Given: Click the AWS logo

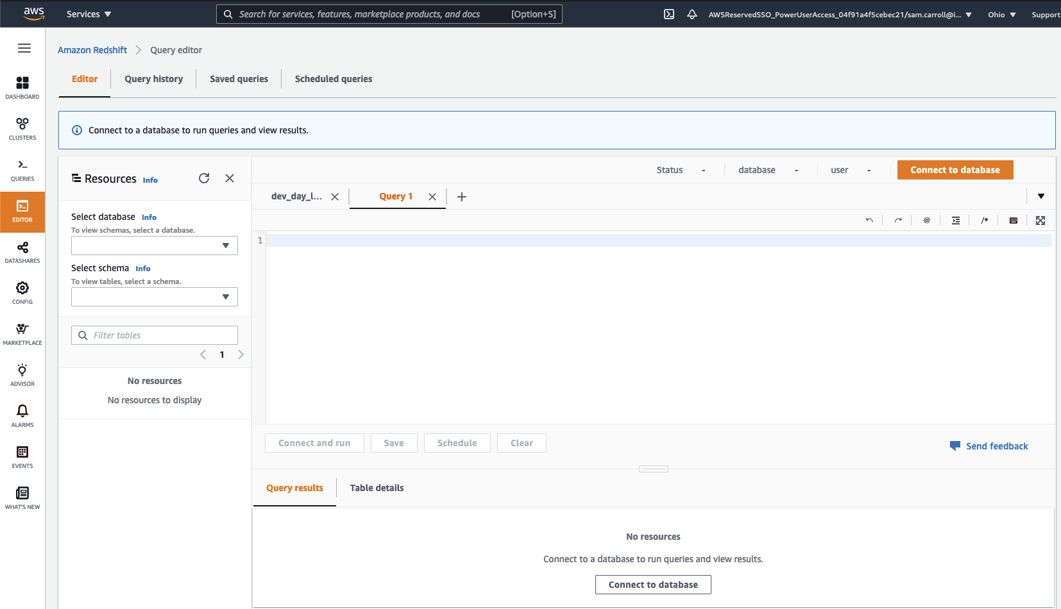Looking at the screenshot, I should click(x=34, y=13).
